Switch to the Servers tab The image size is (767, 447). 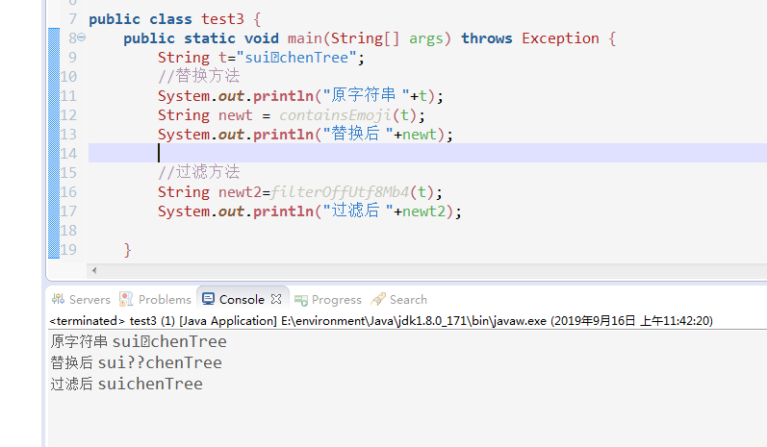coord(89,299)
